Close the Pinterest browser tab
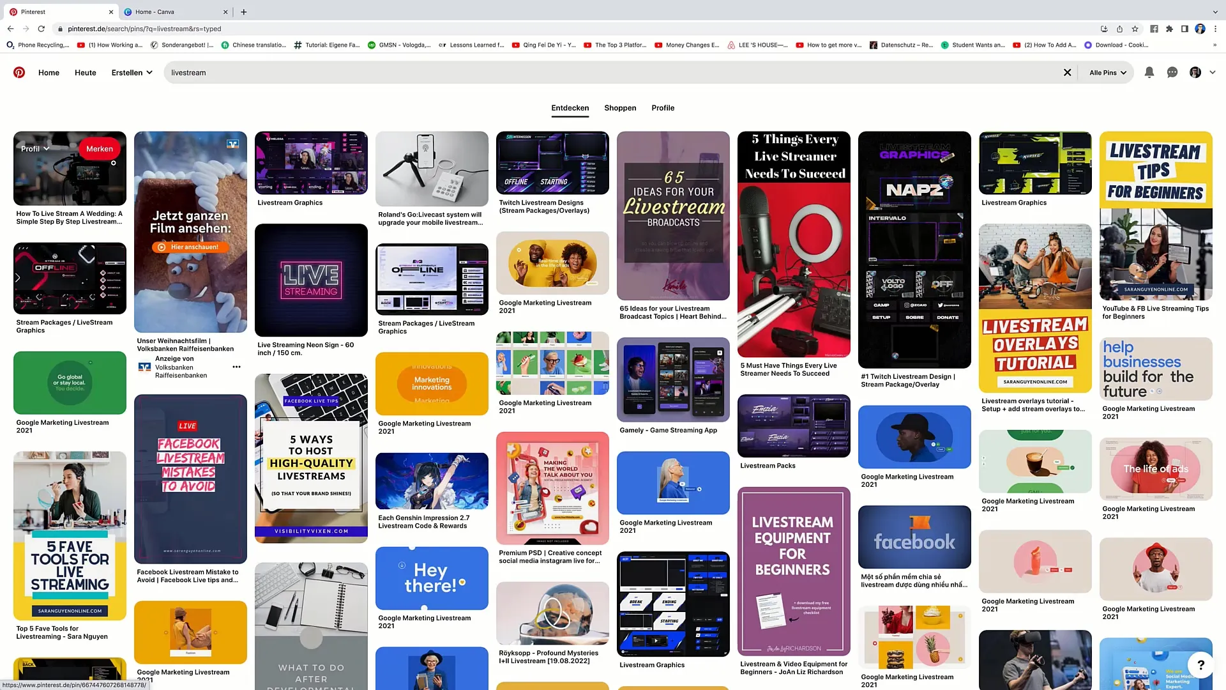 click(x=110, y=11)
